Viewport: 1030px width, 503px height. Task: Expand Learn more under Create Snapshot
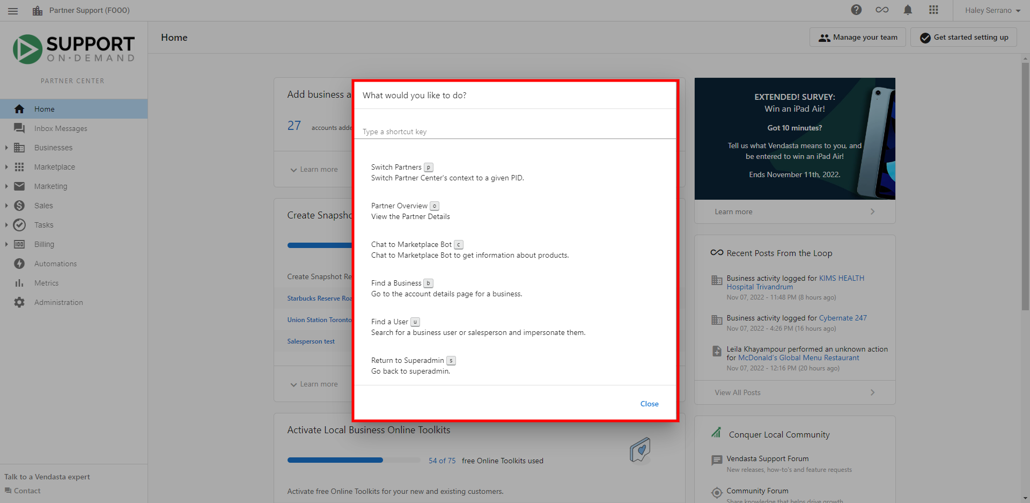point(314,384)
